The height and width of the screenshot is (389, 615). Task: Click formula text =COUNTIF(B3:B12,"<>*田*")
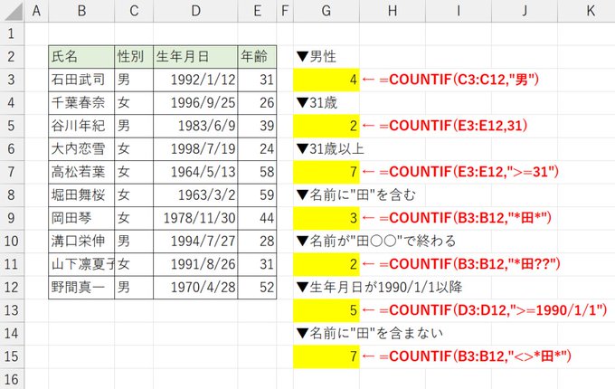tap(475, 356)
